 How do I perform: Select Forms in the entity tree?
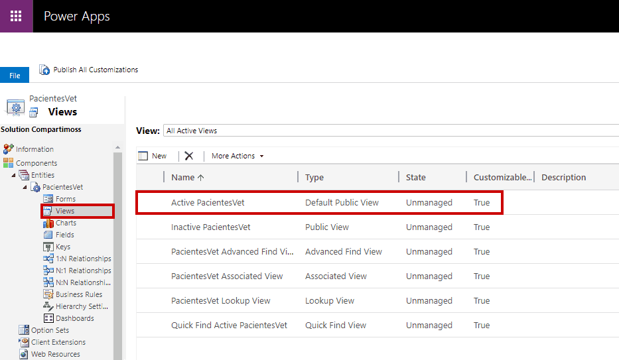[x=66, y=199]
